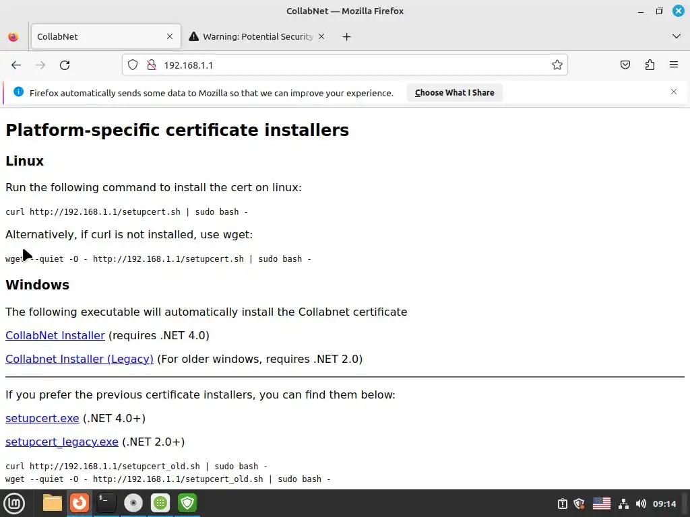690x517 pixels.
Task: Open the Firefox hamburger application menu
Action: click(674, 65)
